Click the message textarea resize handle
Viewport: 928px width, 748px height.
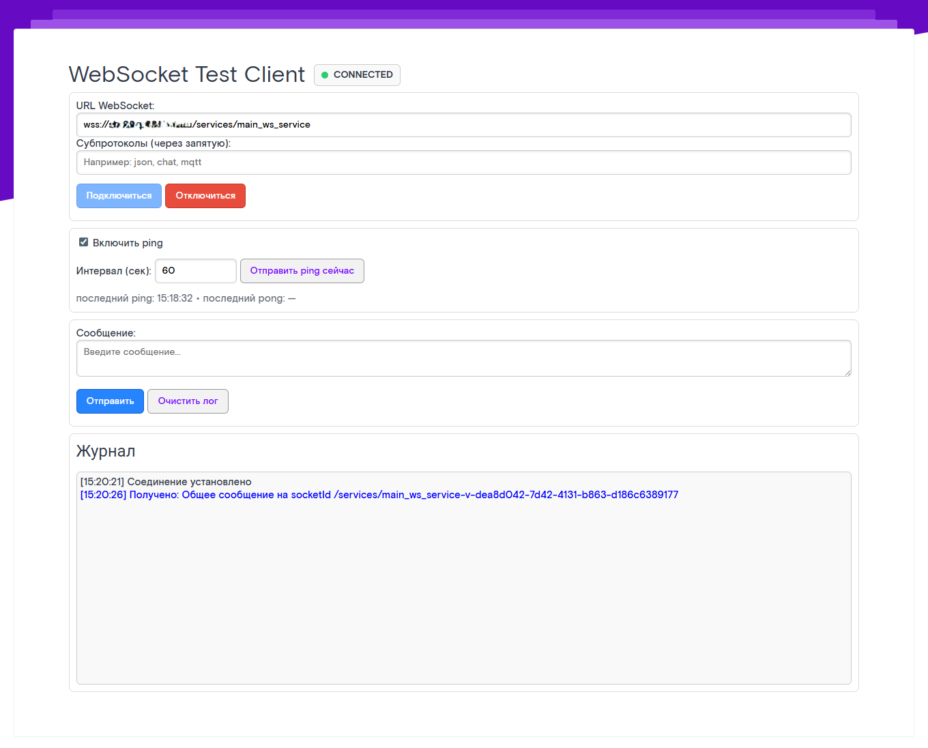(847, 372)
